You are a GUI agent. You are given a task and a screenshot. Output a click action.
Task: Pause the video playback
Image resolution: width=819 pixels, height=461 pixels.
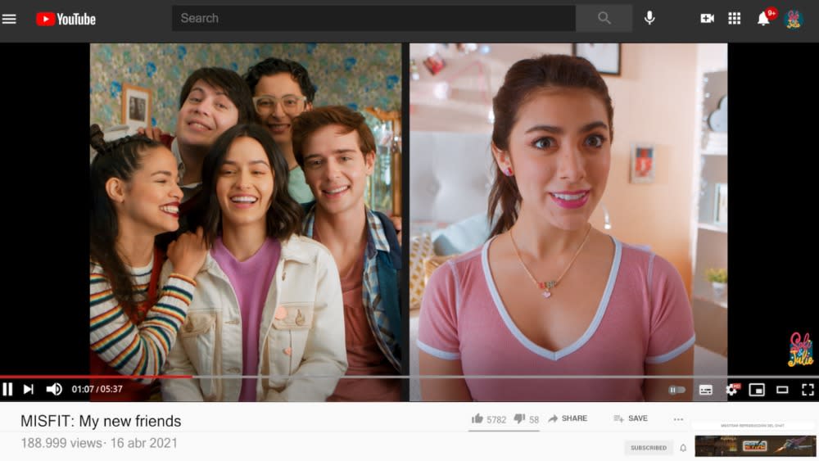[8, 390]
